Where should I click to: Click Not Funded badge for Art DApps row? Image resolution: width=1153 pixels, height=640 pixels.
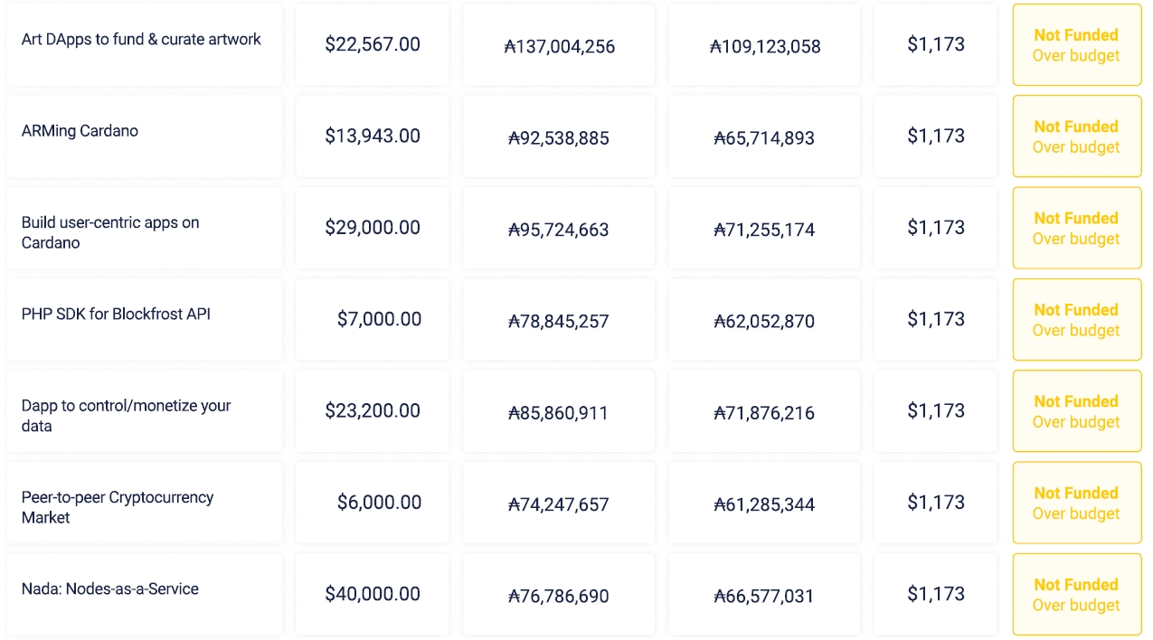[1076, 45]
